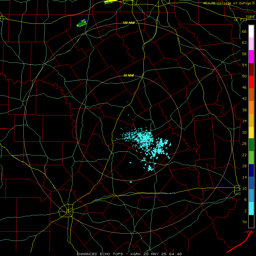Click the "K FT" unit label
Viewport: 256px width, 256px height.
pyautogui.click(x=241, y=20)
